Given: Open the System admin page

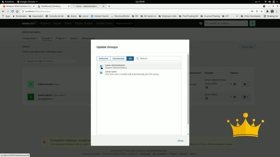Looking at the screenshot, I should click(74, 38).
